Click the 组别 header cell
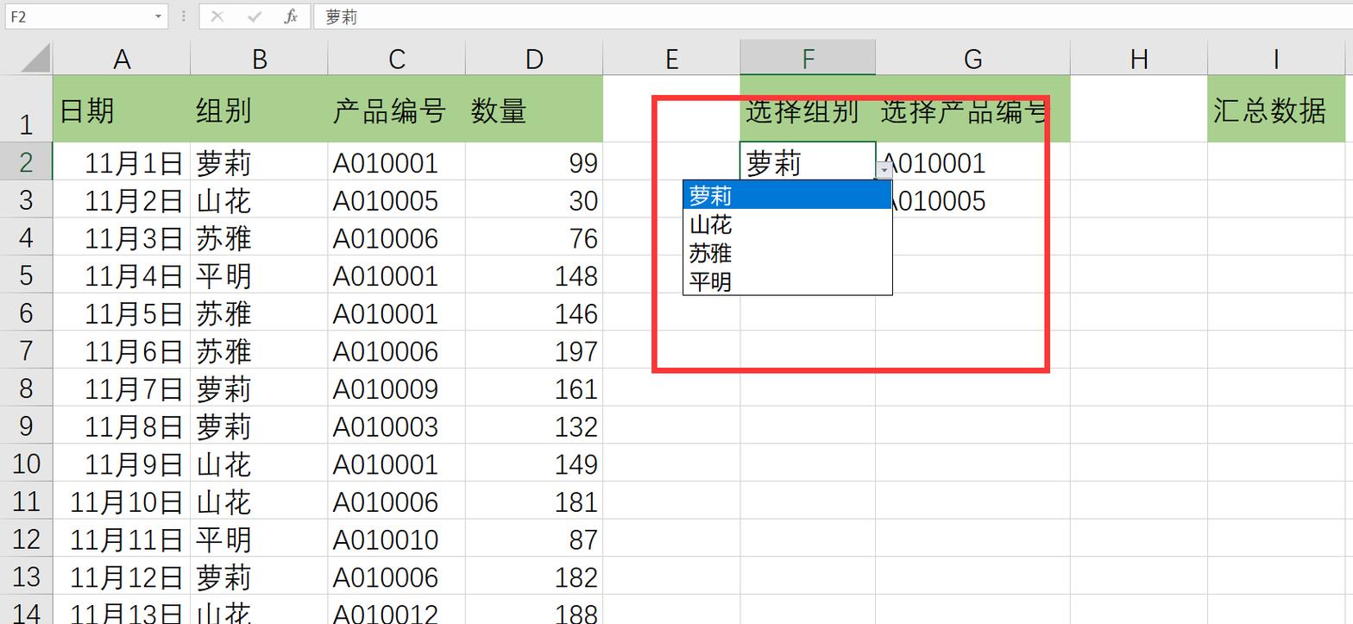 (x=259, y=110)
